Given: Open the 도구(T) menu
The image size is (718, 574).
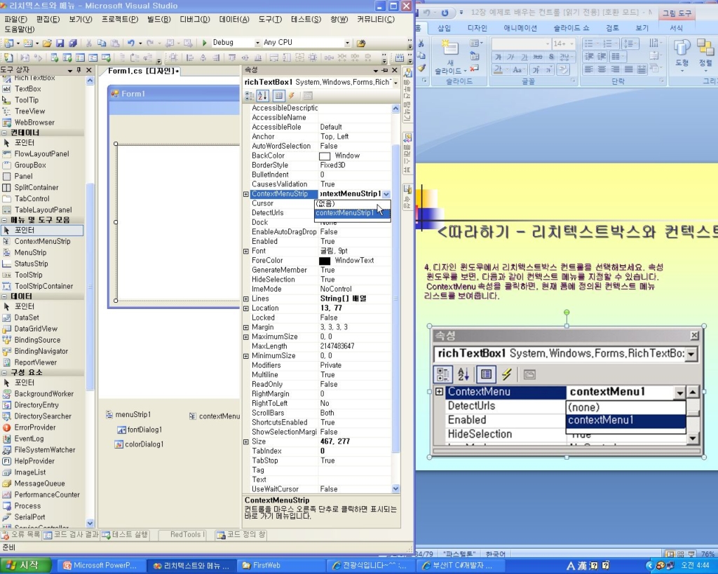Looking at the screenshot, I should click(x=270, y=19).
